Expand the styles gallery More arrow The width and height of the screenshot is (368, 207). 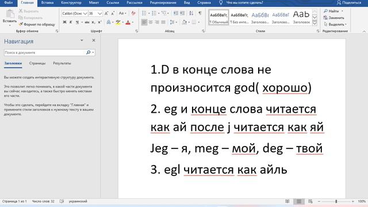tap(315, 23)
